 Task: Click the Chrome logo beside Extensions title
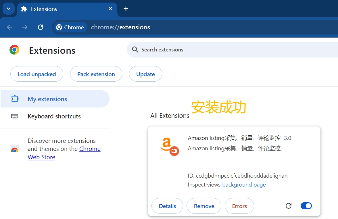click(14, 50)
